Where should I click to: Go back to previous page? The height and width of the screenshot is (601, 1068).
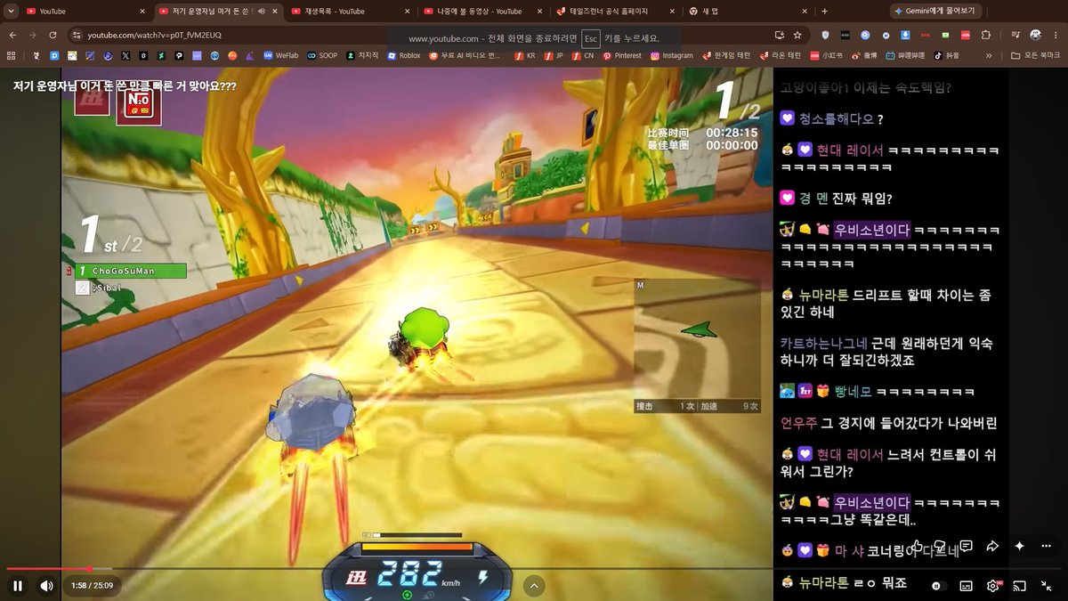[12, 35]
